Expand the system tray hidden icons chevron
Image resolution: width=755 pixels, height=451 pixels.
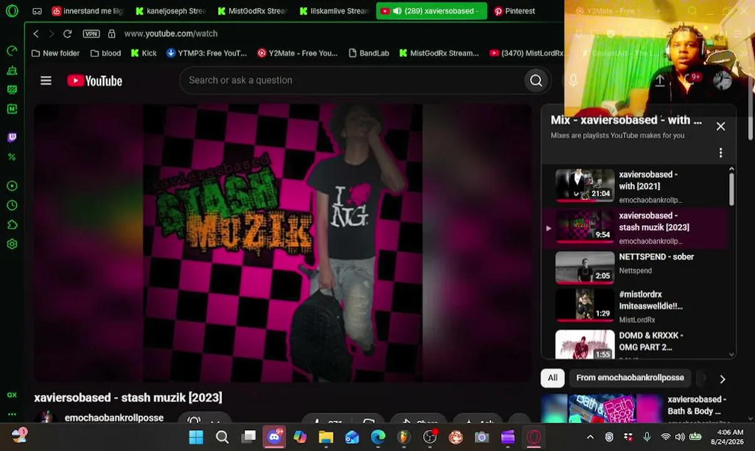pyautogui.click(x=590, y=437)
